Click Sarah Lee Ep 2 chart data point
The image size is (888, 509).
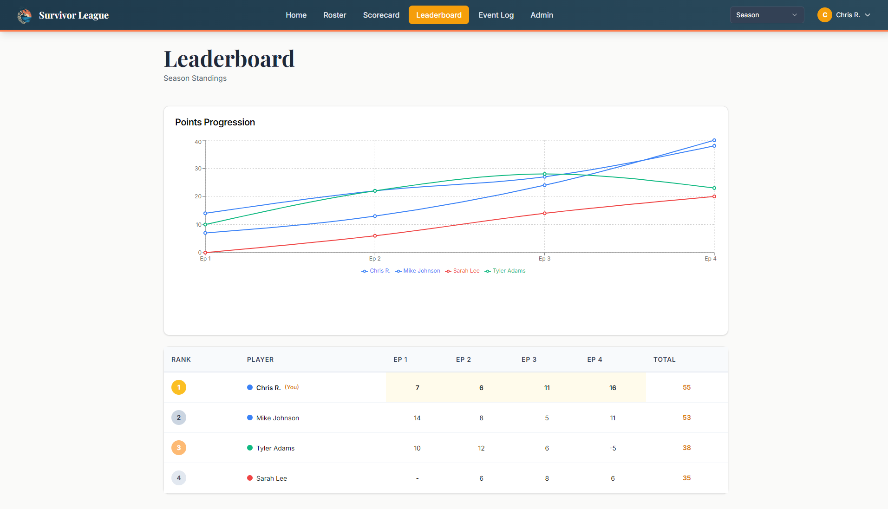point(375,236)
